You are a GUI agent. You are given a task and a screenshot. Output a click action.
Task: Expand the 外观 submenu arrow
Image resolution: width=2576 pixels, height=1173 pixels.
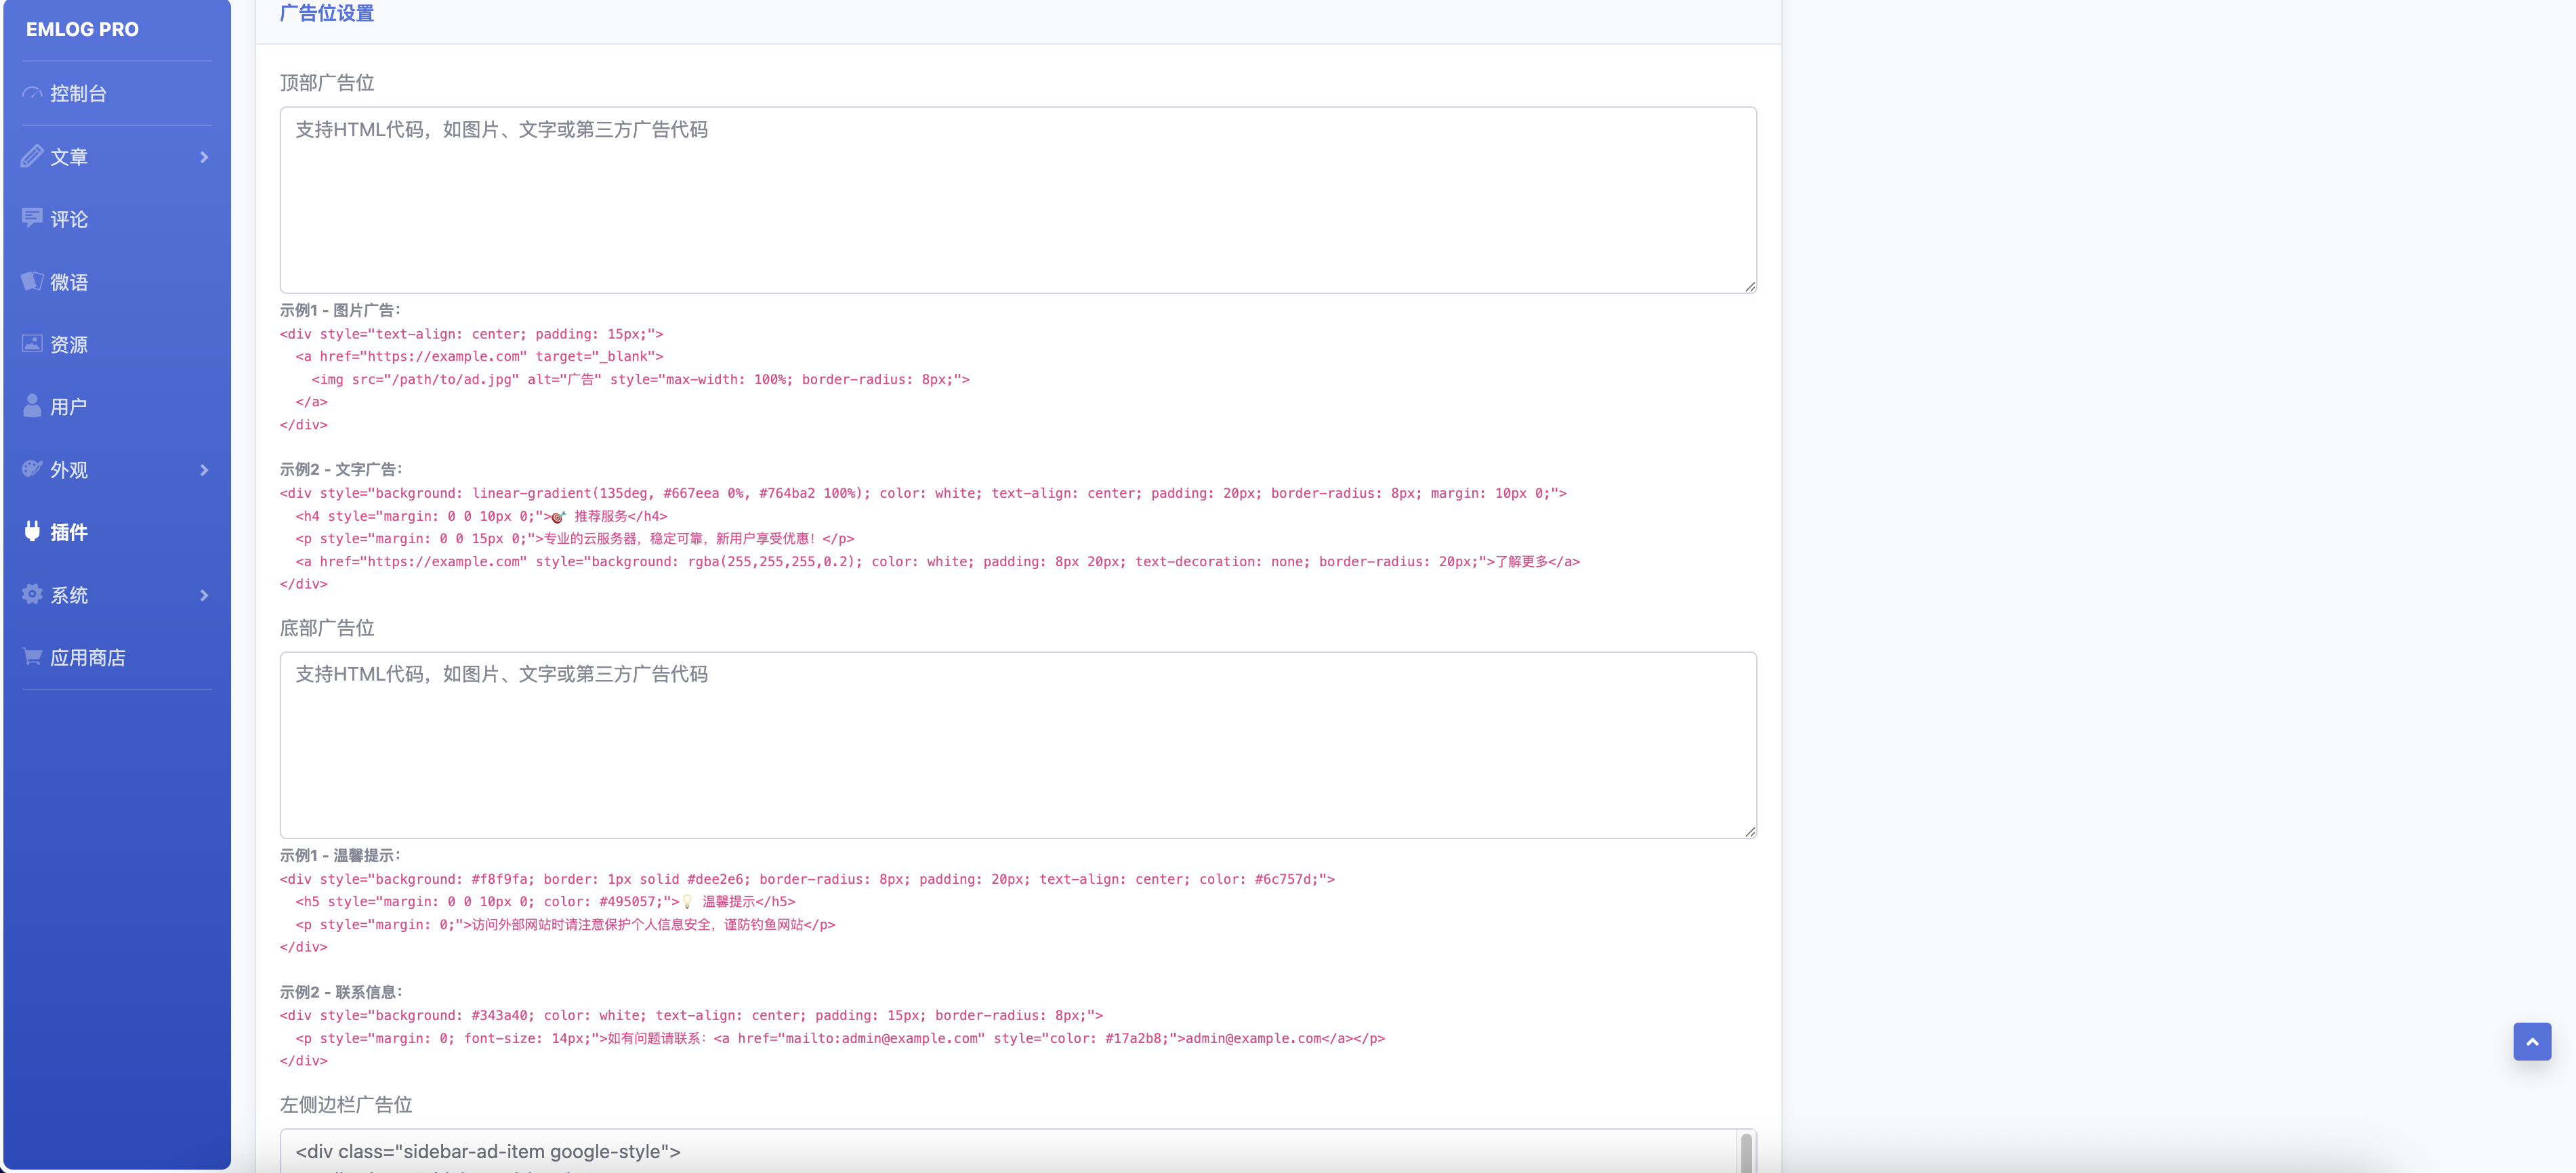pos(204,470)
